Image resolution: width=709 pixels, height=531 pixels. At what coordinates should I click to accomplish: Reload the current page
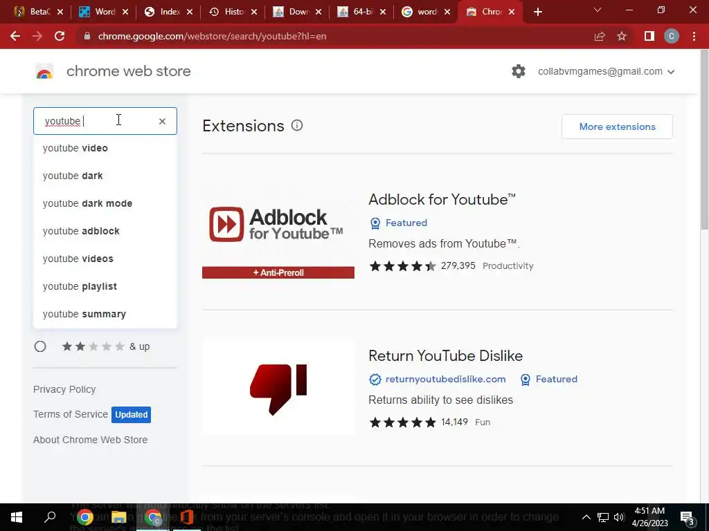click(60, 36)
